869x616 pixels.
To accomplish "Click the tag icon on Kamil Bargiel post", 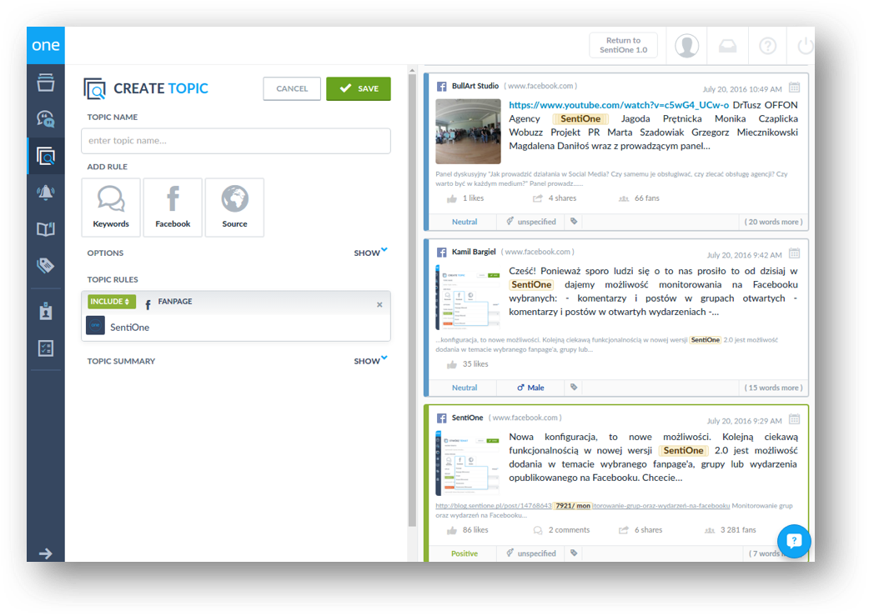I will (x=574, y=388).
